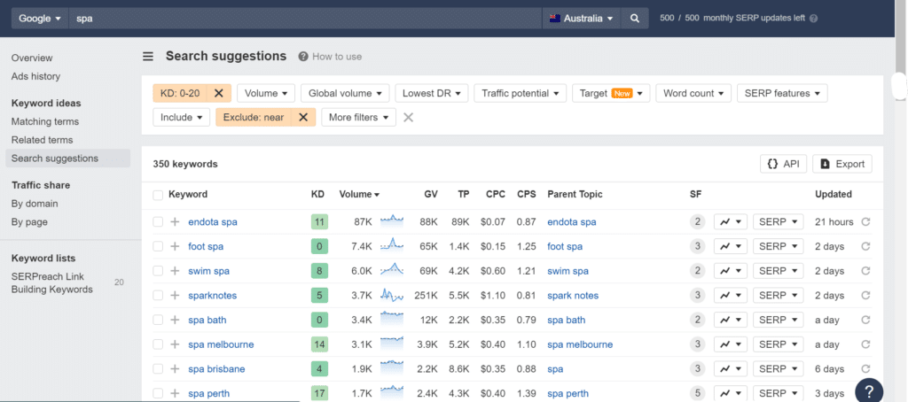This screenshot has width=908, height=402.
Task: Tick the foot spa row checkbox
Action: click(158, 246)
